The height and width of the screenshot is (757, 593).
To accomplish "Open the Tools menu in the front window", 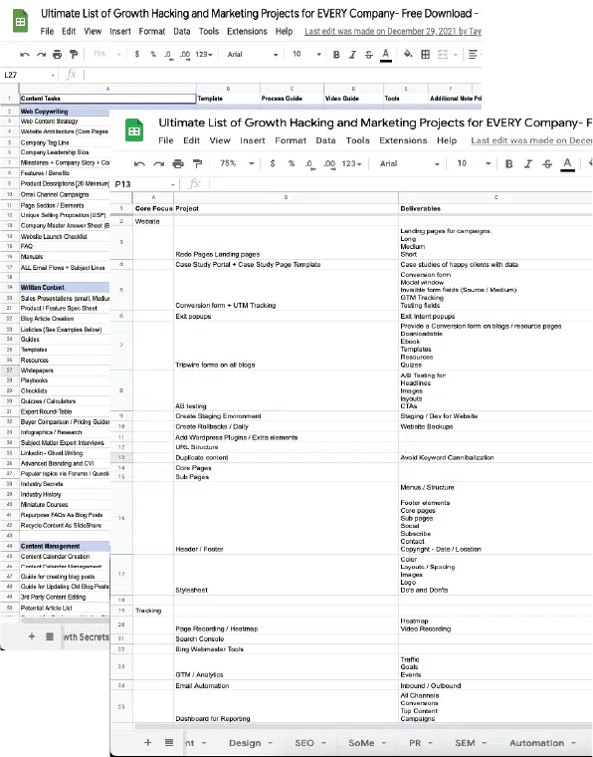I will 358,140.
